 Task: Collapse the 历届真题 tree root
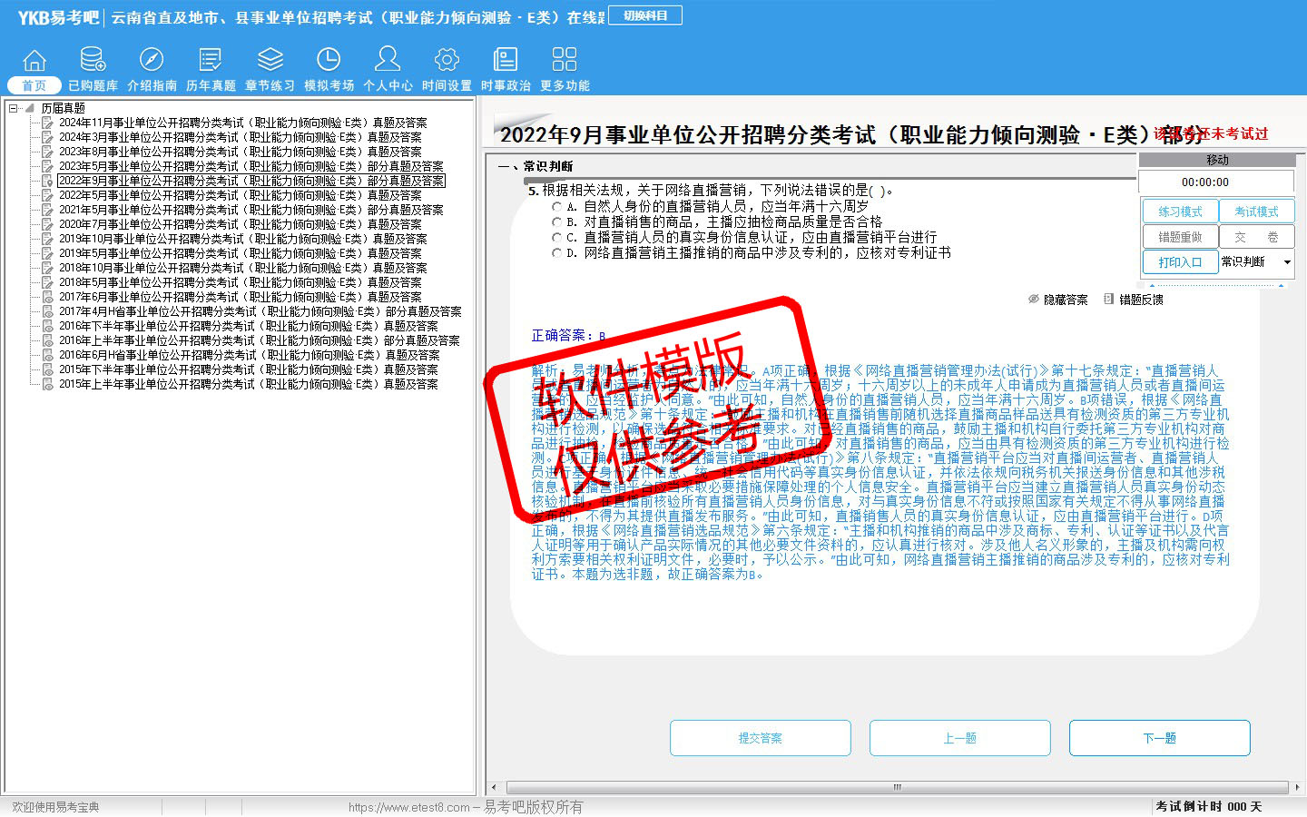[x=14, y=108]
